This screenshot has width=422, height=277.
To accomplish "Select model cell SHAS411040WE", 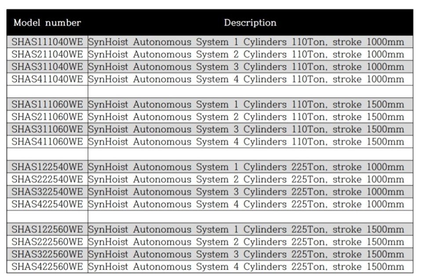I will [47, 79].
